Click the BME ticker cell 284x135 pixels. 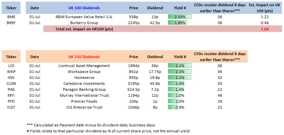11,17
